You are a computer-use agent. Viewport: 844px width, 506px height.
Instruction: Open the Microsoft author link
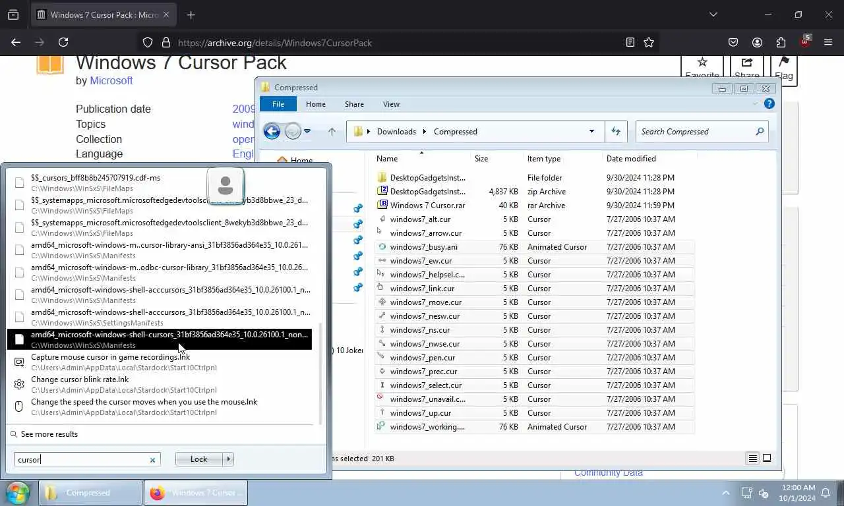point(111,80)
